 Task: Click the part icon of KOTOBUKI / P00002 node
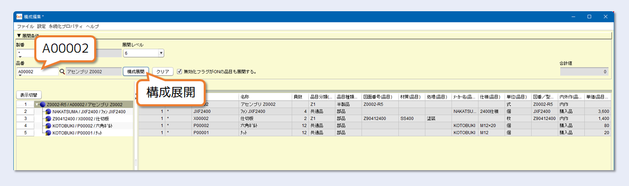(x=48, y=126)
